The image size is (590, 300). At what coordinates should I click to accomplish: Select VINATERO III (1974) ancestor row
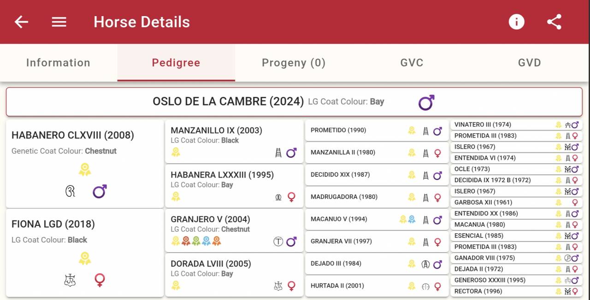click(483, 125)
